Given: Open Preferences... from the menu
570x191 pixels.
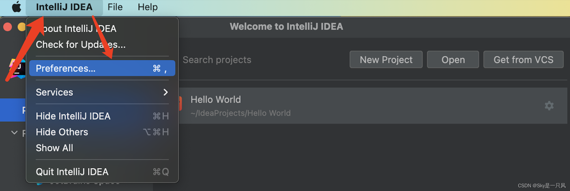Looking at the screenshot, I should click(x=102, y=68).
